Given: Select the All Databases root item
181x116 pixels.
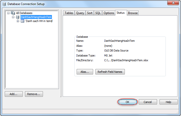Looking at the screenshot, I should click(24, 13).
